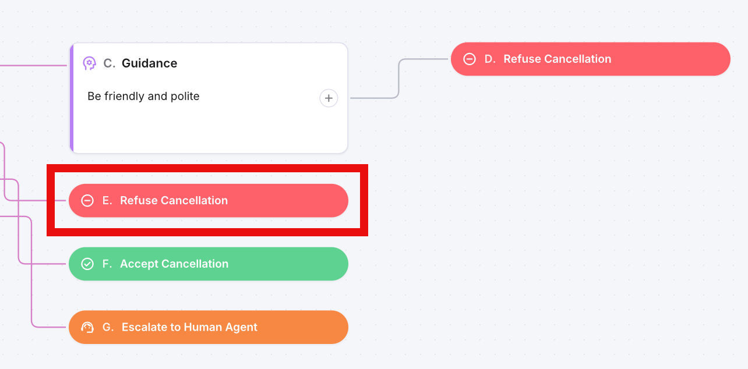
Task: Click the minus-circle icon on node D
Action: [x=470, y=59]
